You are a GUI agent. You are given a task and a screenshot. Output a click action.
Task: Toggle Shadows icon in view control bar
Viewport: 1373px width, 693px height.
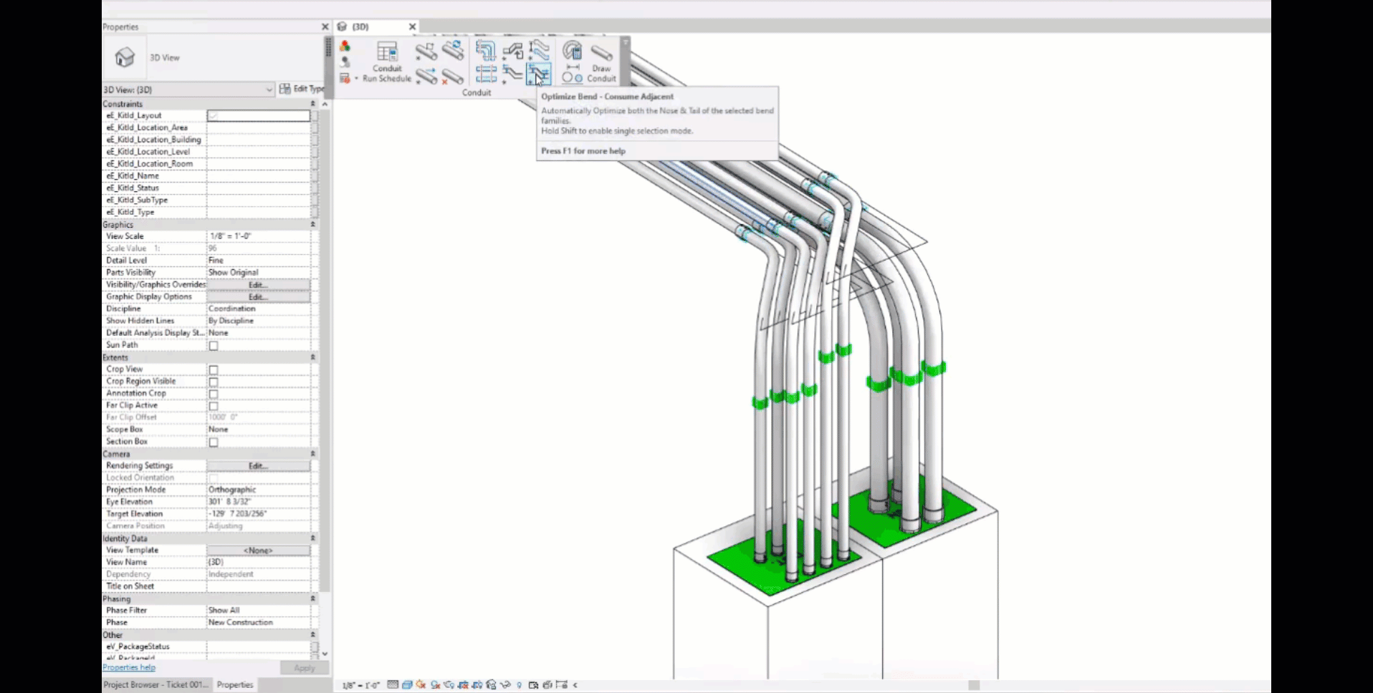coord(435,685)
